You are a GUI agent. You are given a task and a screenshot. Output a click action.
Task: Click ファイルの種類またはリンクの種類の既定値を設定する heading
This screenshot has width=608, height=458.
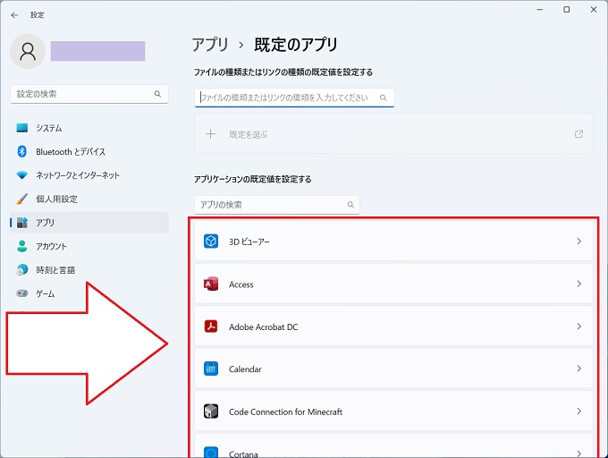click(283, 72)
